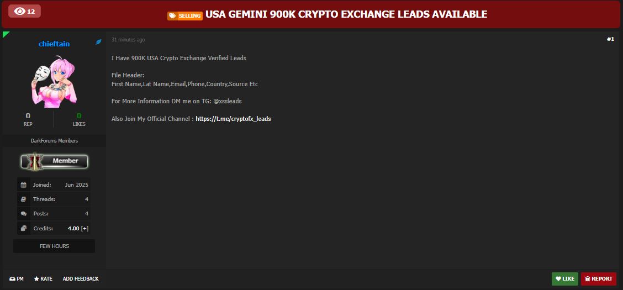Send a PM to the poster
623x290 pixels.
pyautogui.click(x=16, y=279)
